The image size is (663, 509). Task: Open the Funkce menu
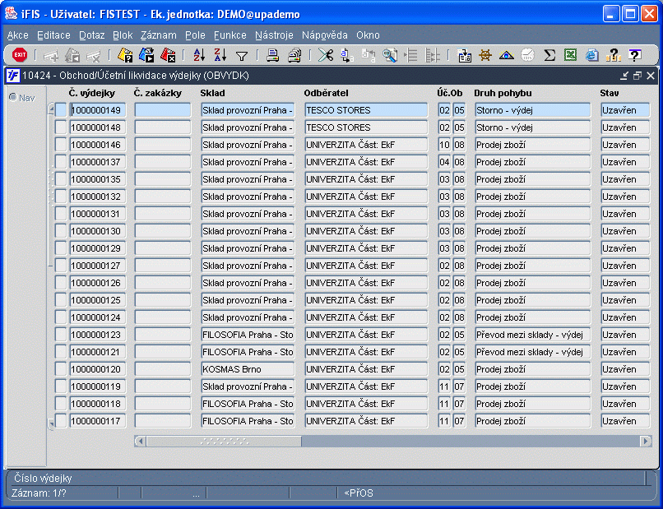coord(230,35)
